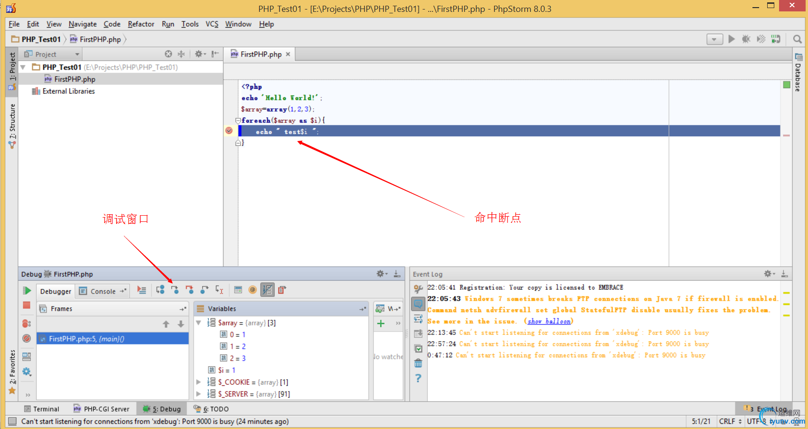This screenshot has height=429, width=808.
Task: Collapse the foreach code fold marker
Action: tap(238, 121)
